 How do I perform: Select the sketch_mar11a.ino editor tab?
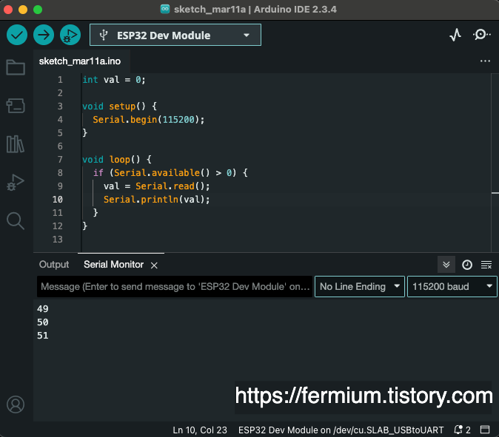[79, 61]
